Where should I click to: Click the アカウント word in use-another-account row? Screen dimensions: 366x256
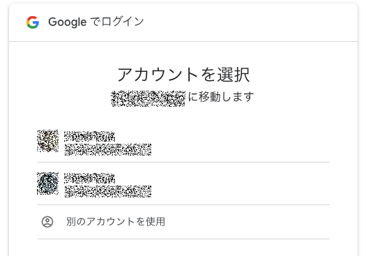pos(110,222)
